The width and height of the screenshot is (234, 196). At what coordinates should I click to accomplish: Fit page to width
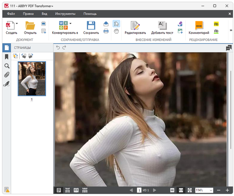click(x=181, y=190)
